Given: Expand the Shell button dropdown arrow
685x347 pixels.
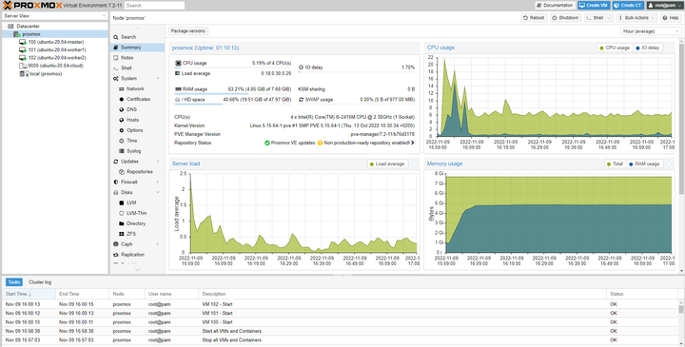Looking at the screenshot, I should (609, 18).
